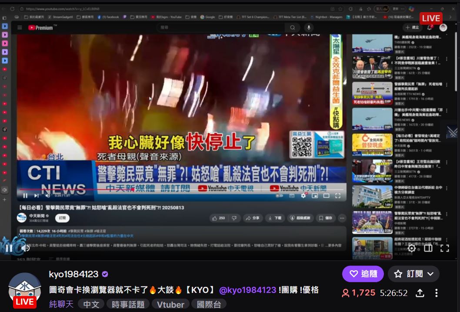Open the YouTube hamburger guide menu
This screenshot has width=460, height=312.
pos(20,27)
